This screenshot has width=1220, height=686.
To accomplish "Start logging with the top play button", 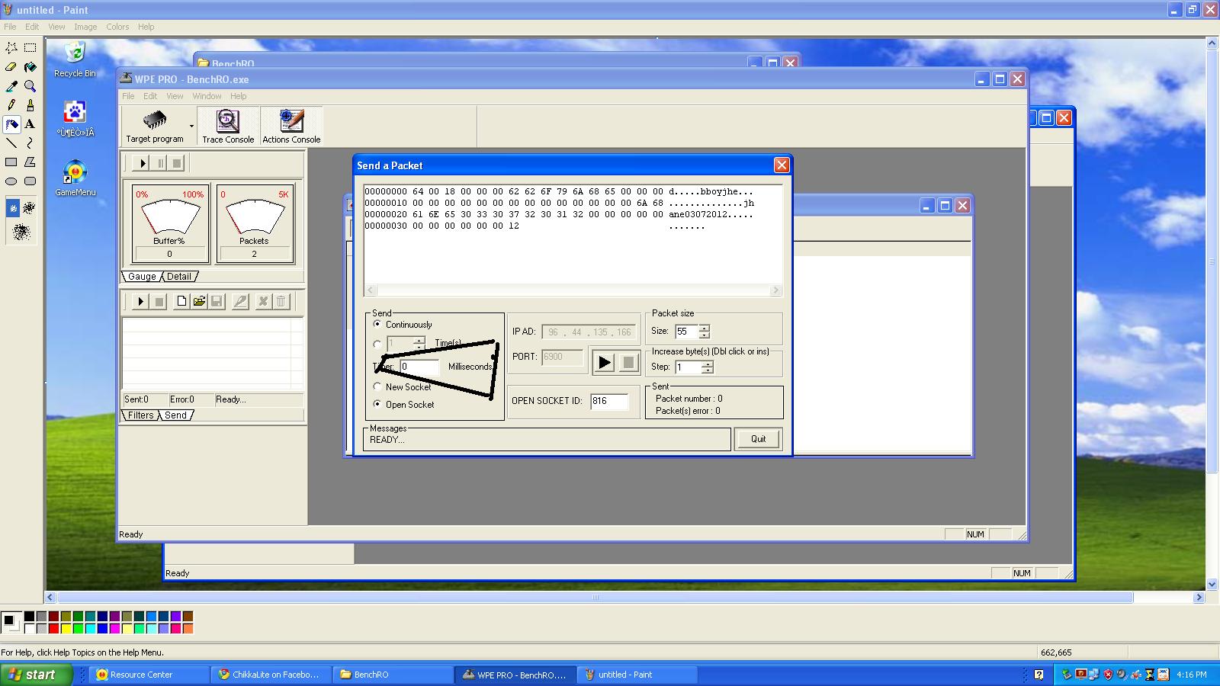I will pyautogui.click(x=142, y=163).
